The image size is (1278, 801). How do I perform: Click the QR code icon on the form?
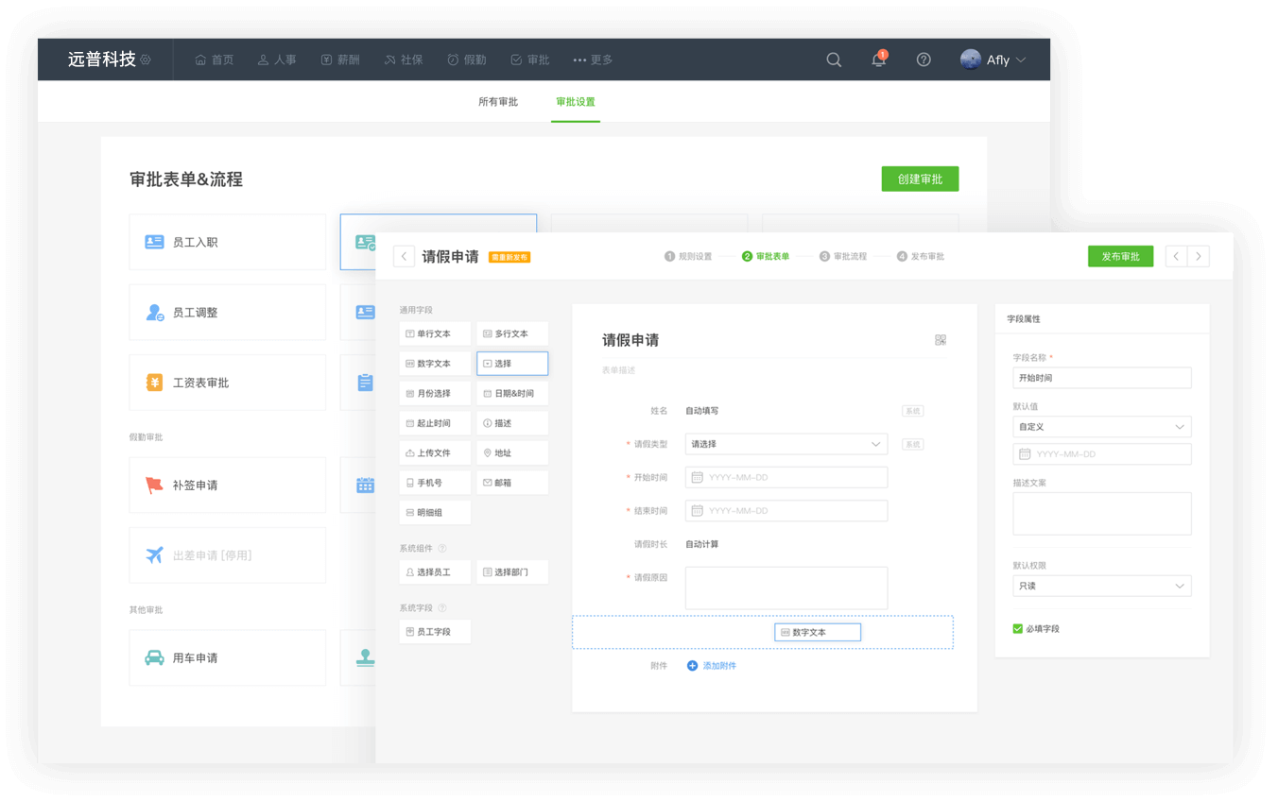941,340
